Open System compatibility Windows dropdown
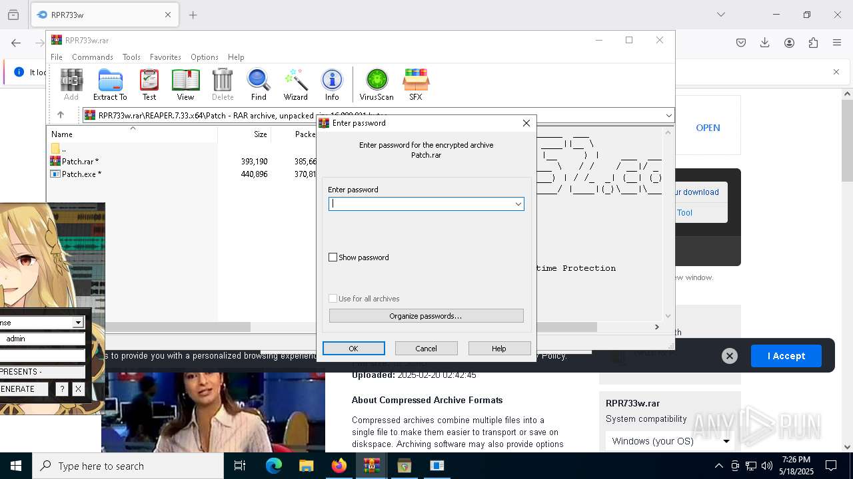Image resolution: width=853 pixels, height=479 pixels. 669,441
